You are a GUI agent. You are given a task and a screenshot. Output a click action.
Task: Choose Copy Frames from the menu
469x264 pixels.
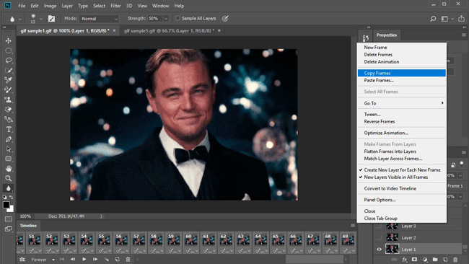402,73
